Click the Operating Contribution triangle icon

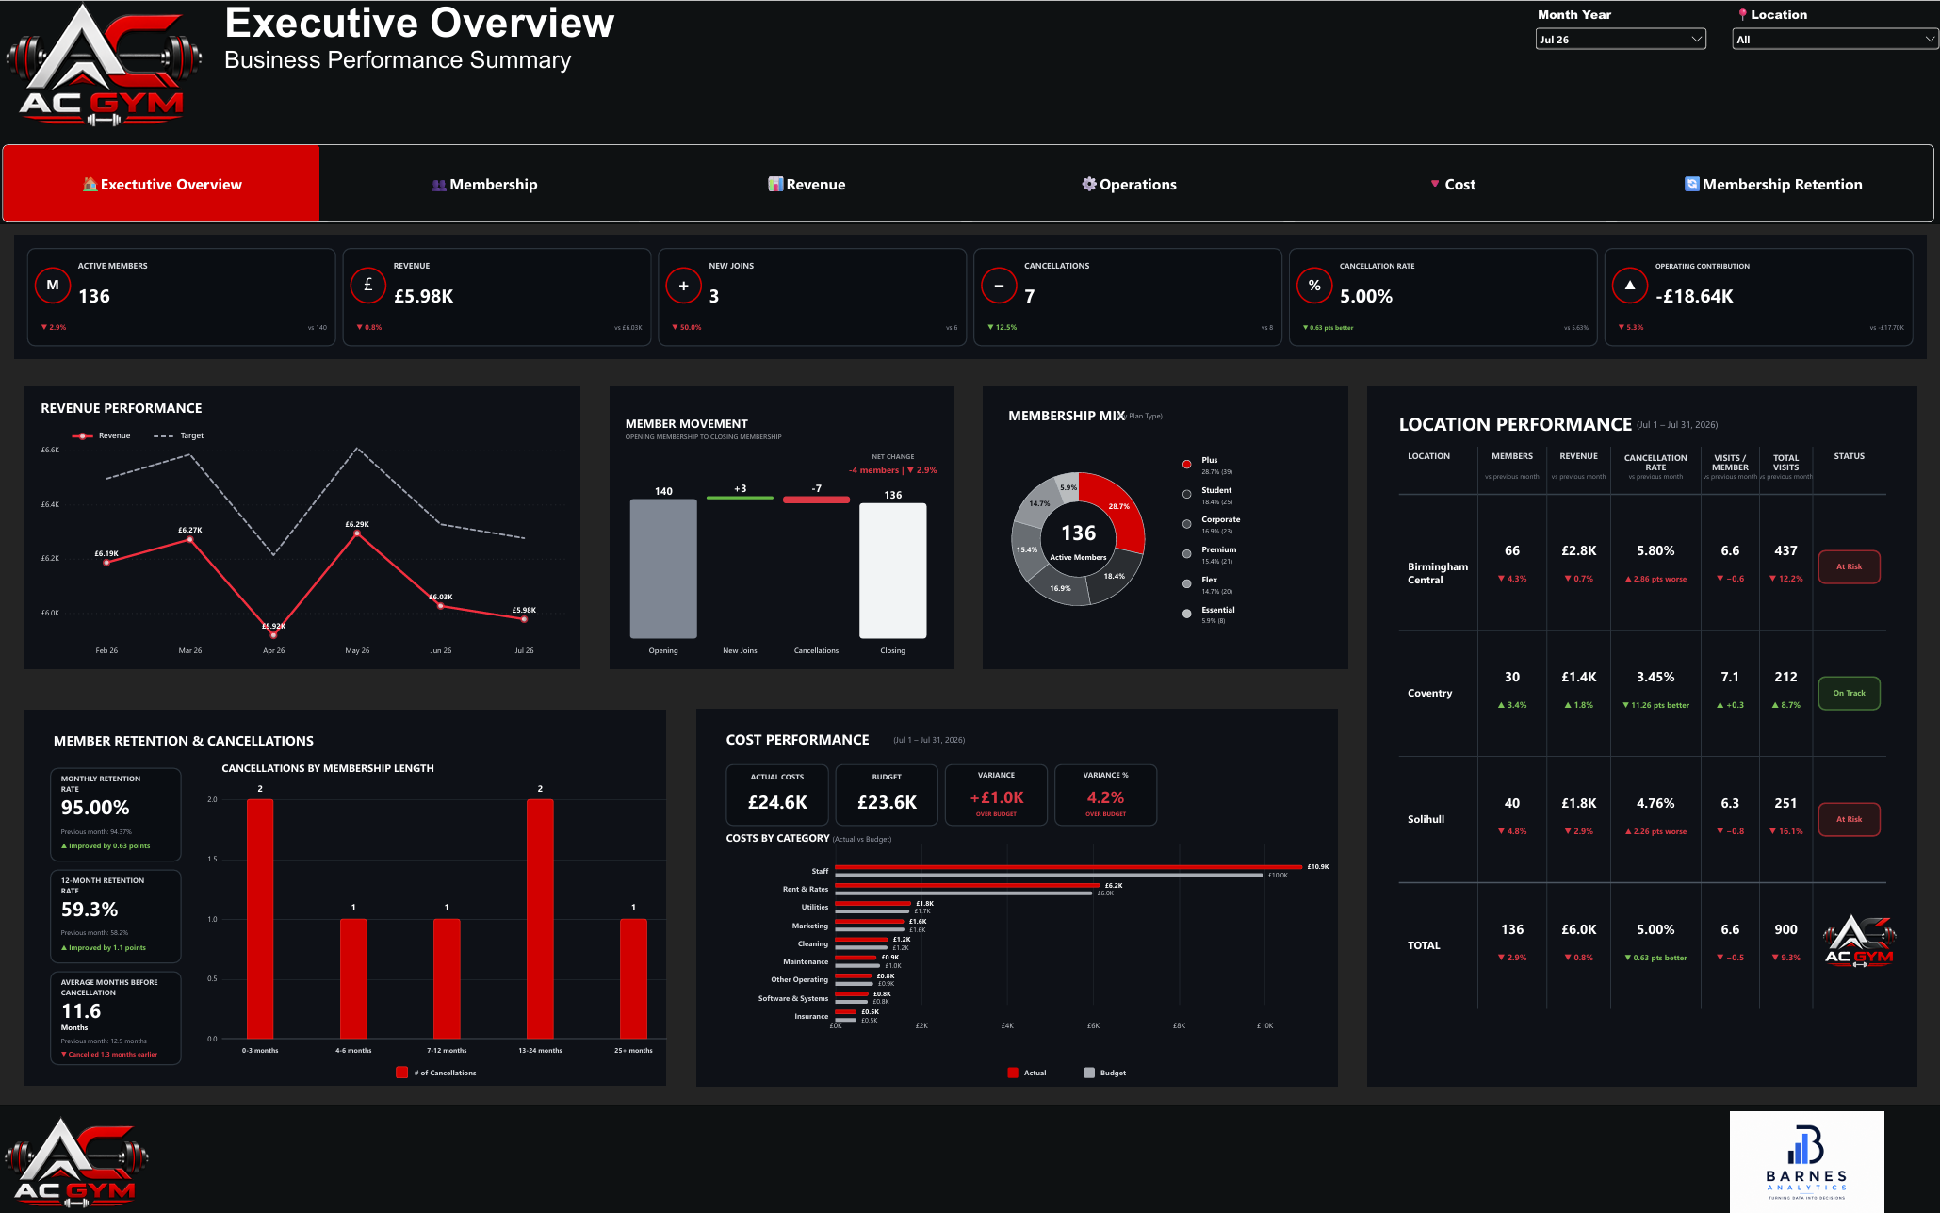coord(1630,285)
